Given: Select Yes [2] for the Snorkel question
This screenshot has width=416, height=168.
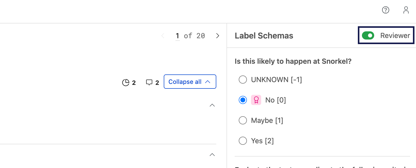Looking at the screenshot, I should coord(243,141).
